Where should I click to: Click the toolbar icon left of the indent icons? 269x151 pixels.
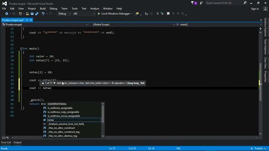(x=147, y=13)
